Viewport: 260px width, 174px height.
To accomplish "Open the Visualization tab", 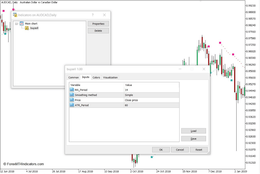I will coord(110,77).
